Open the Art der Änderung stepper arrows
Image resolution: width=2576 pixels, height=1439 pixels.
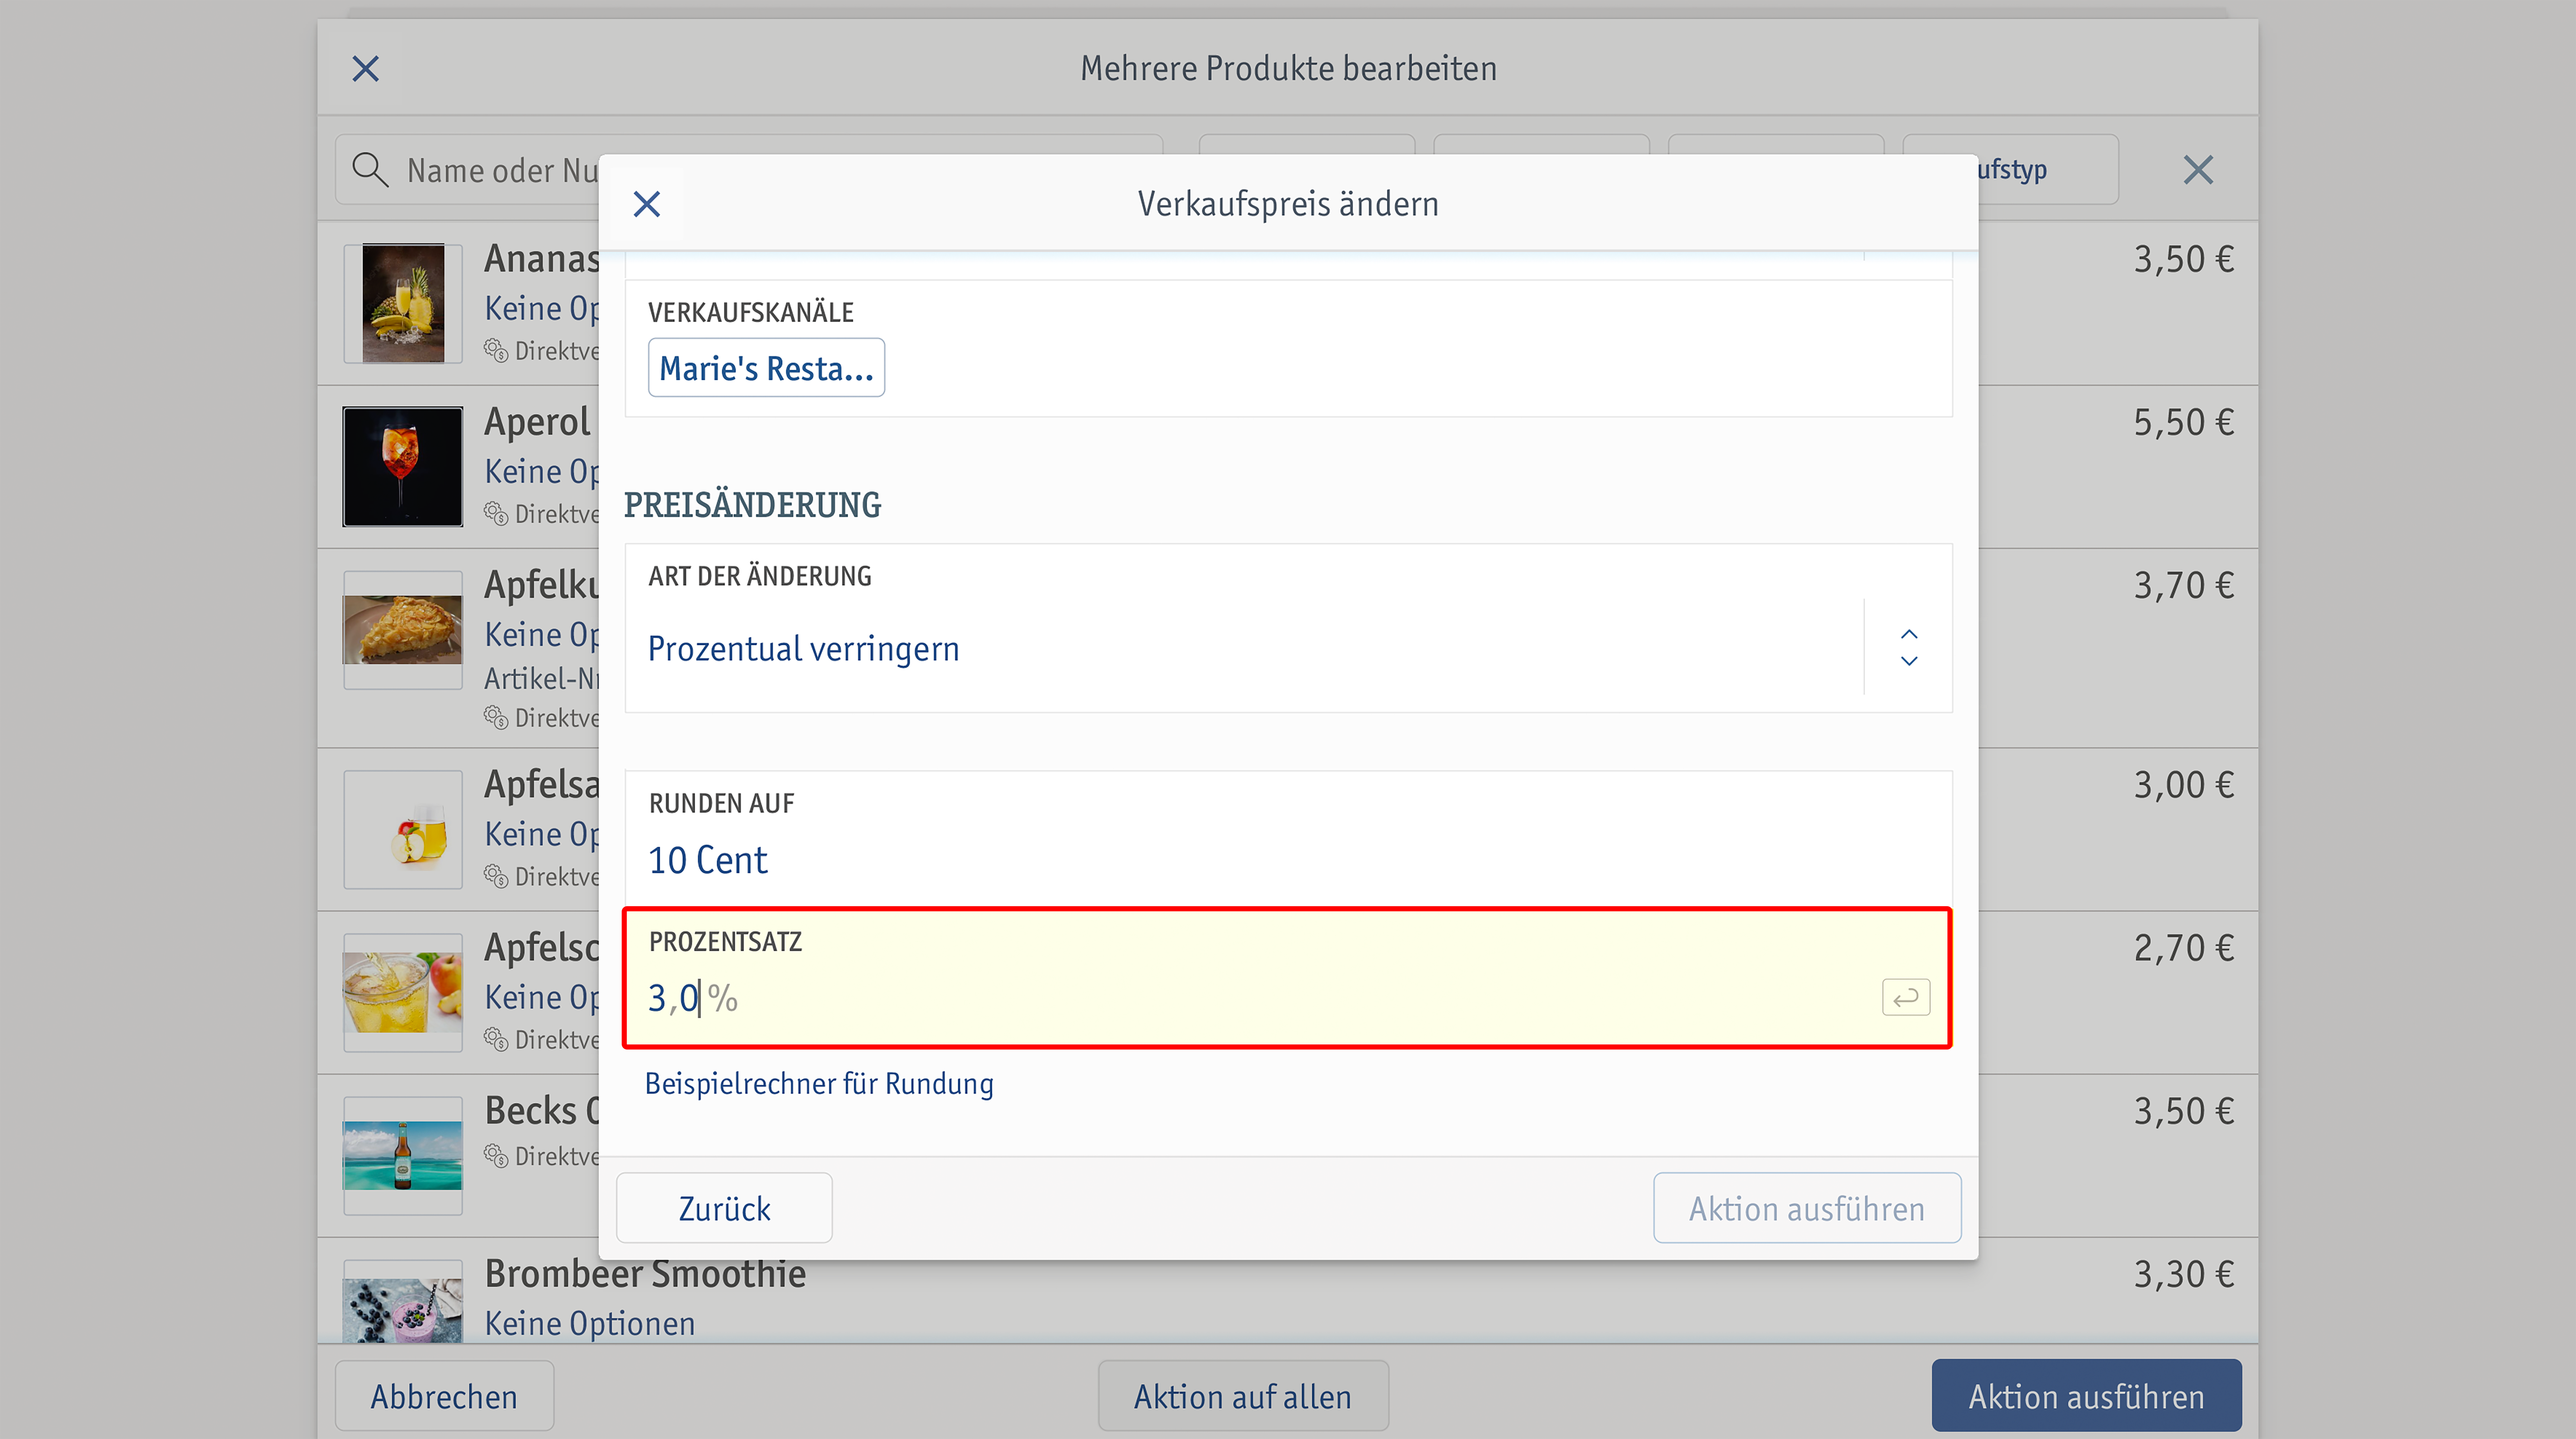(x=1909, y=648)
